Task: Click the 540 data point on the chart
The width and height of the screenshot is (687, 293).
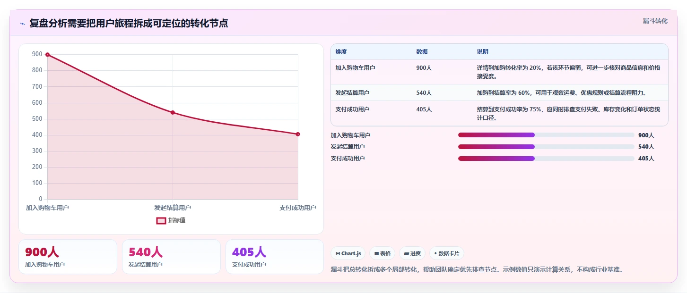Action: [x=173, y=112]
